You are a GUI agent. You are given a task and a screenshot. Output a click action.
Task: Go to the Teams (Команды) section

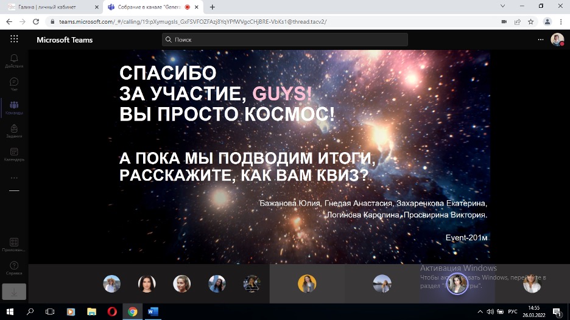coord(14,108)
